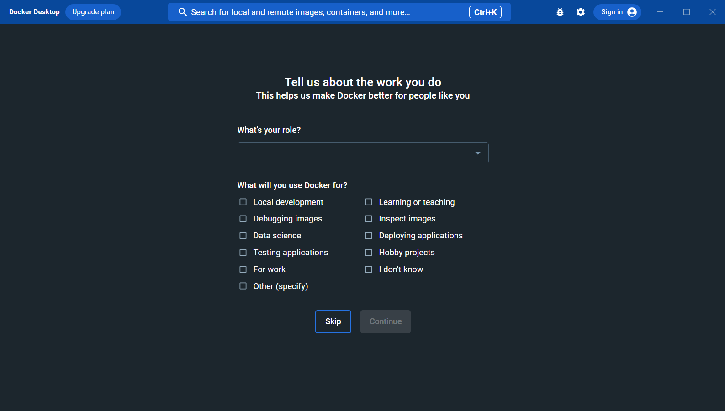Click the Skip button
The width and height of the screenshot is (725, 411).
coord(333,321)
